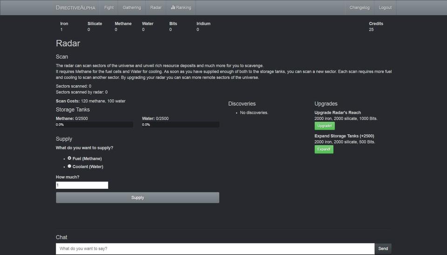
Task: Focus the How much amount field
Action: [82, 185]
